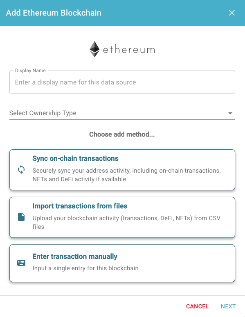Close the Add Ethereum Blockchain dialog
Viewport: 245px width, 317px height.
232,13
